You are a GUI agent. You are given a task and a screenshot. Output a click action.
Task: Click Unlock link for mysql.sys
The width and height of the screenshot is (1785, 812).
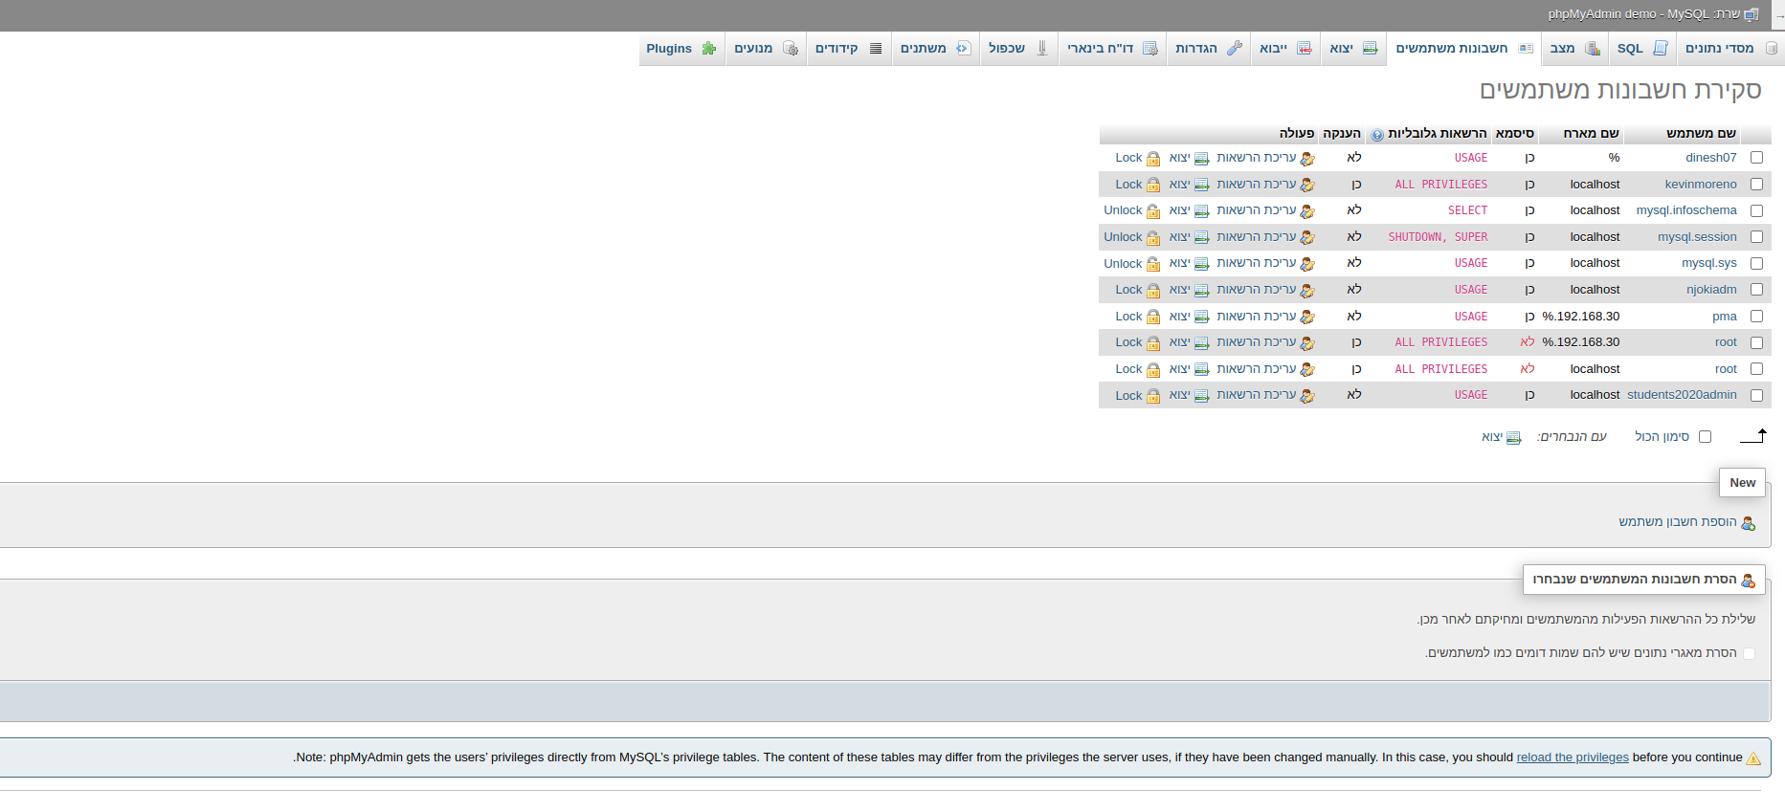tap(1123, 264)
